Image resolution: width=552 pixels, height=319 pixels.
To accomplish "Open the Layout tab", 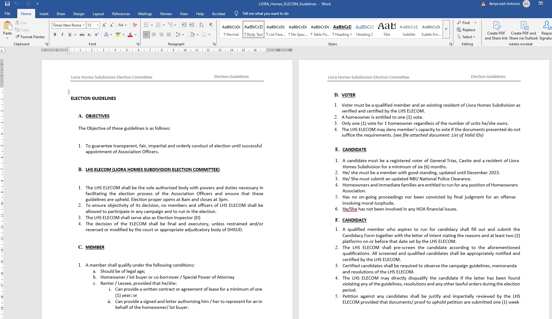I will [98, 14].
